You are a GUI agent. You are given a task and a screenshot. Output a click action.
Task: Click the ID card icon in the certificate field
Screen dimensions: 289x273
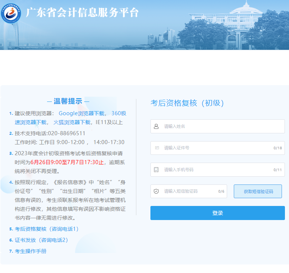pos(156,148)
